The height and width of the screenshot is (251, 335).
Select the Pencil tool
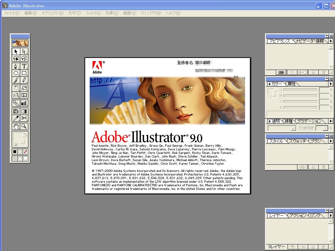24,80
